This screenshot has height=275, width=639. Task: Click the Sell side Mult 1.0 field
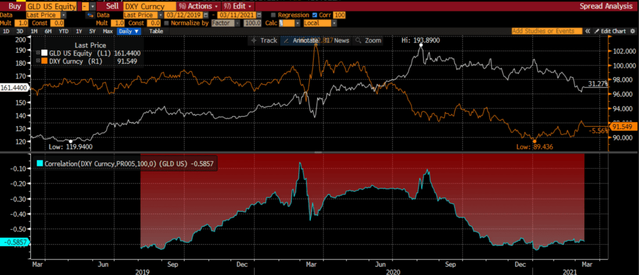tap(118, 23)
